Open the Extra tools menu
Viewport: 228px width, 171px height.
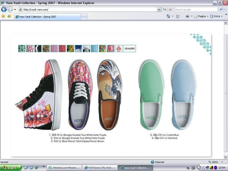click(216, 16)
